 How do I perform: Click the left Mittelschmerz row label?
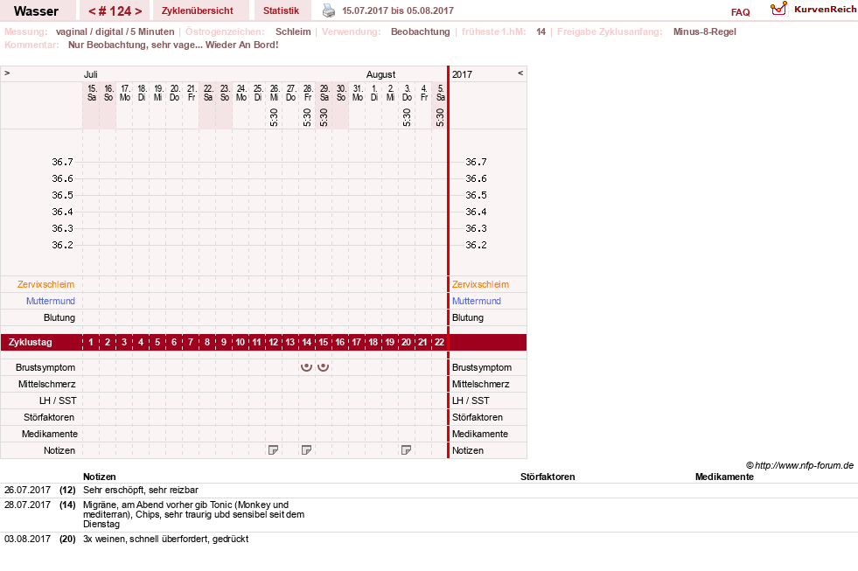[x=46, y=384]
